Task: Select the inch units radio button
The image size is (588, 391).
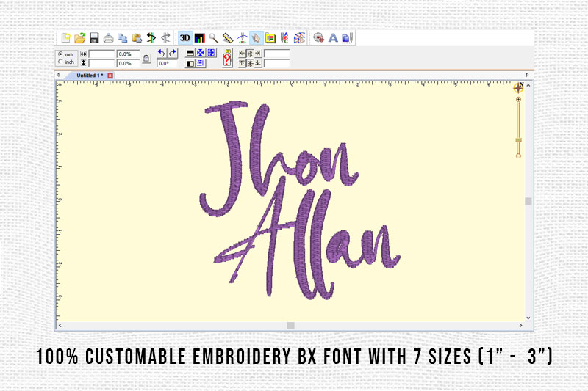Action: (x=60, y=62)
